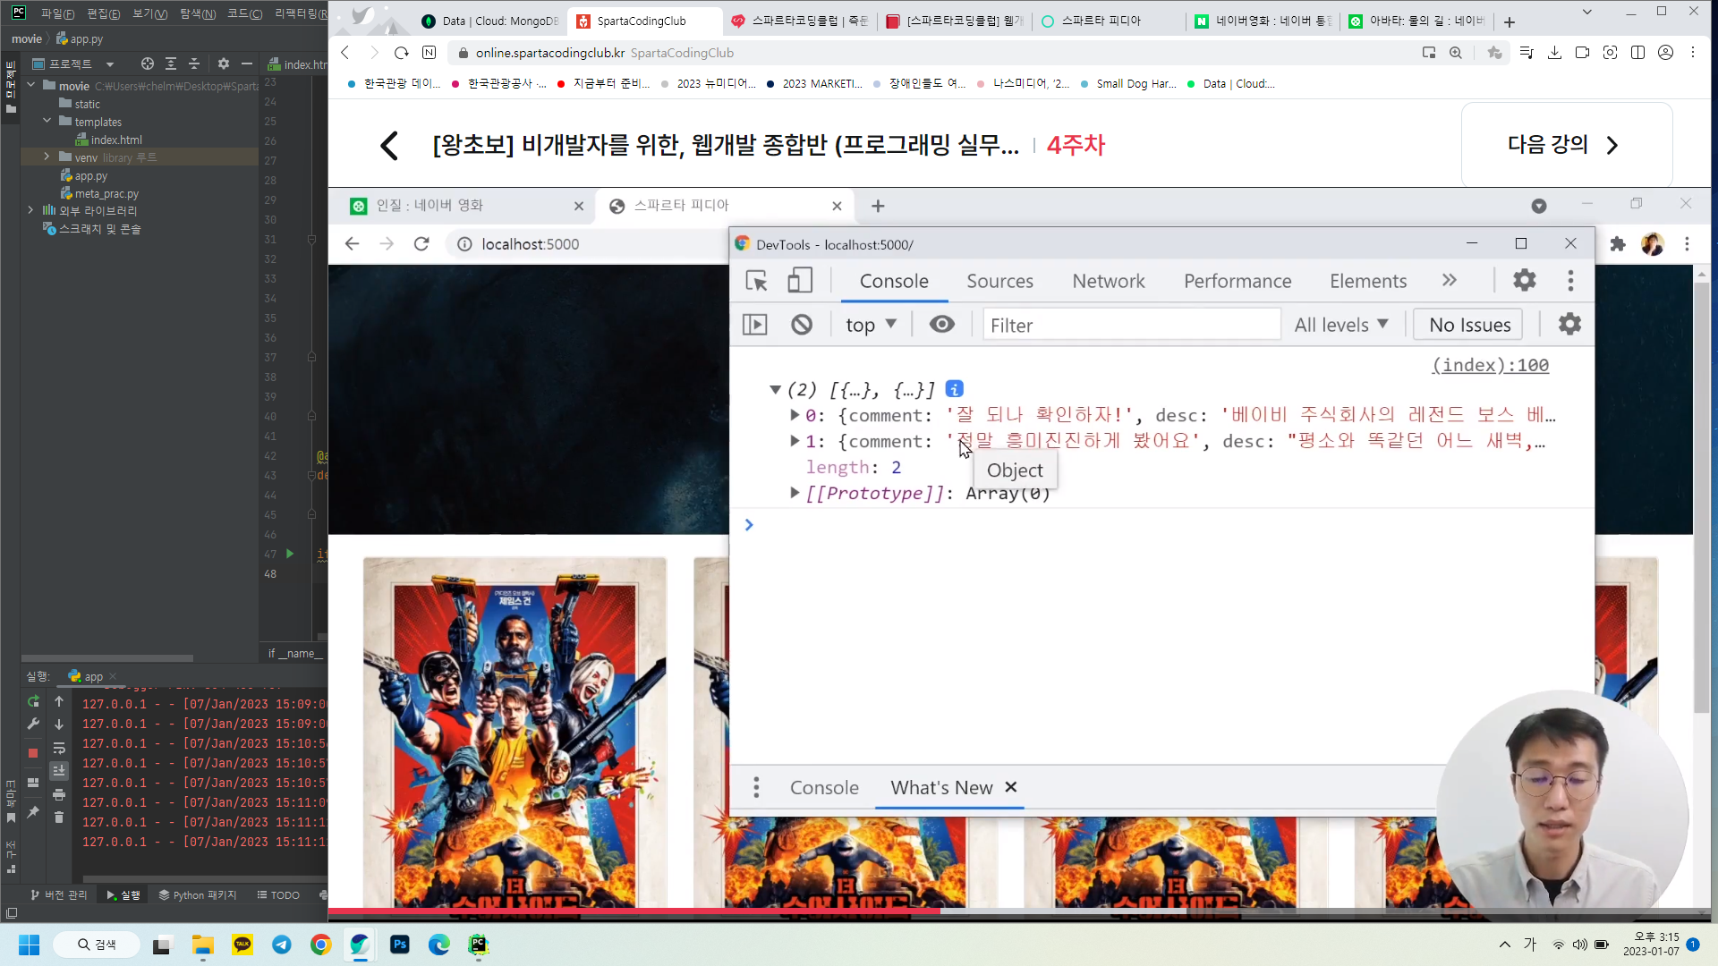Image resolution: width=1718 pixels, height=966 pixels.
Task: Open the Data | Cloud: MongoDB browser tab
Action: (x=489, y=21)
